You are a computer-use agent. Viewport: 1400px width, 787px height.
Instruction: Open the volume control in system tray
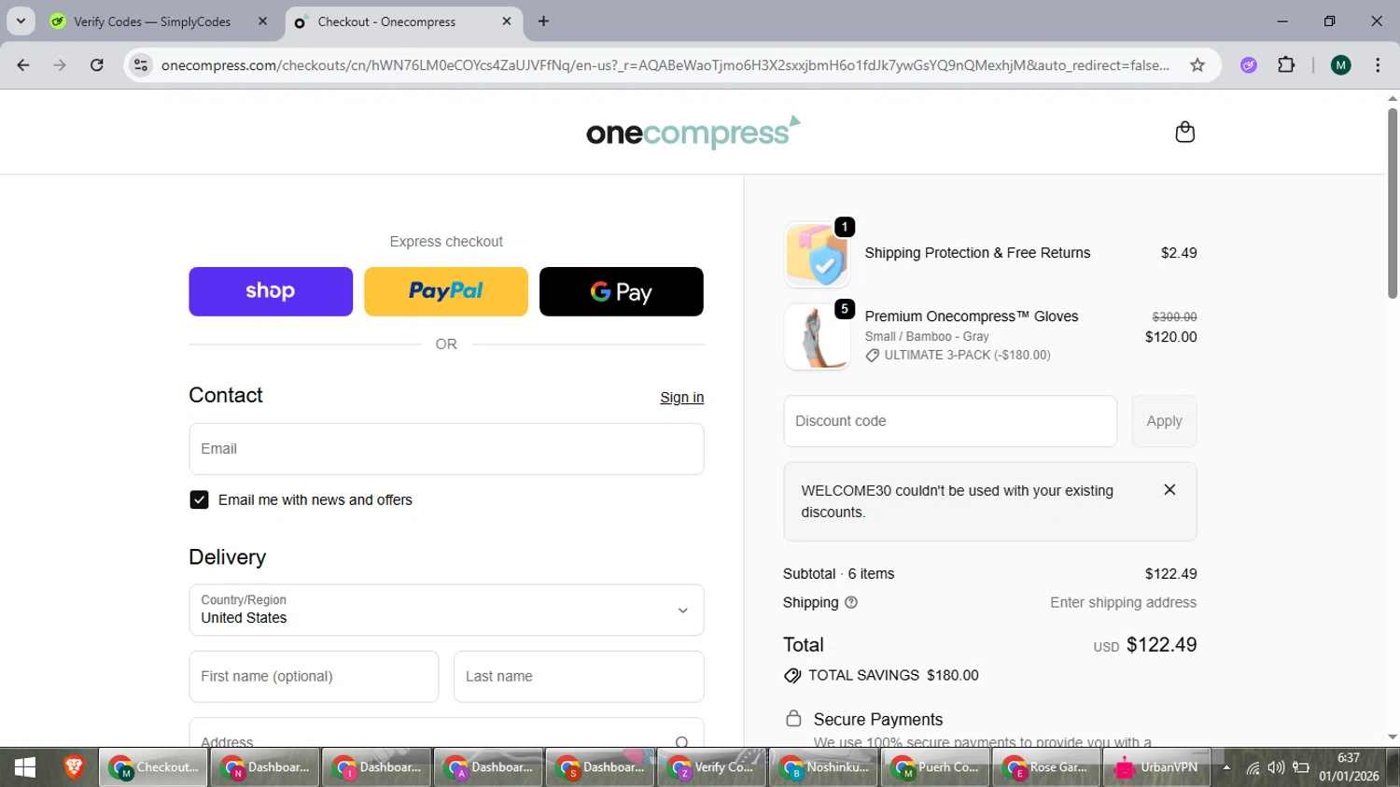coord(1276,767)
